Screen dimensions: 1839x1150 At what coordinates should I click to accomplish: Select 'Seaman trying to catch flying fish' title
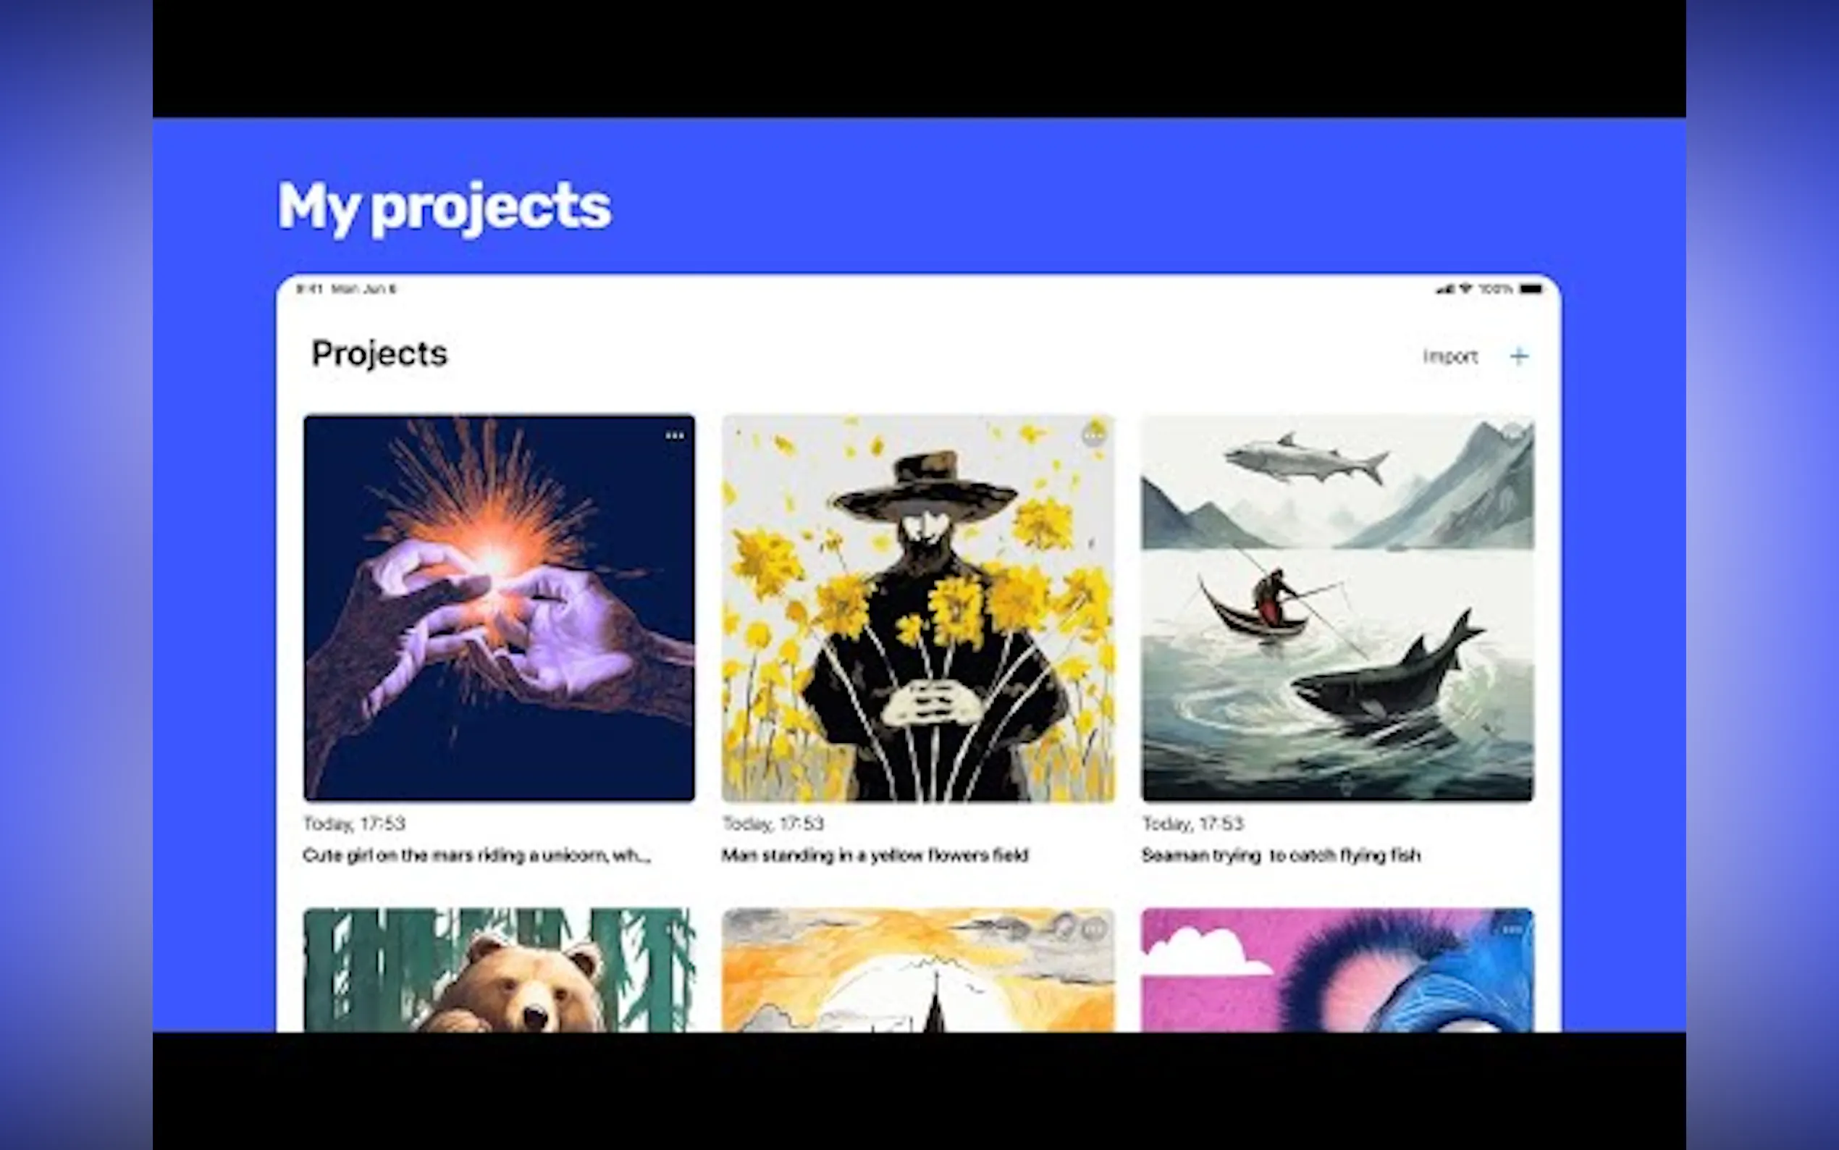click(x=1281, y=856)
